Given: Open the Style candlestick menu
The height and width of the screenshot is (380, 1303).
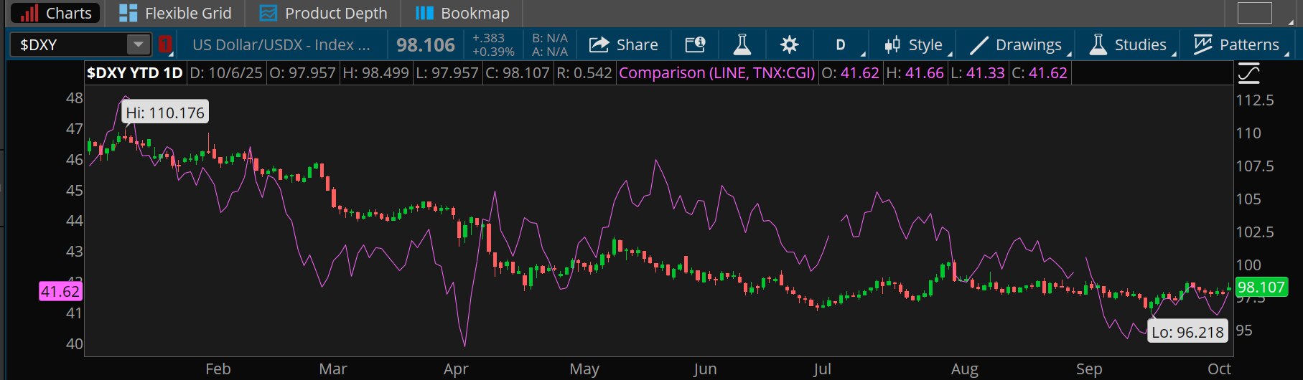Looking at the screenshot, I should (x=914, y=44).
